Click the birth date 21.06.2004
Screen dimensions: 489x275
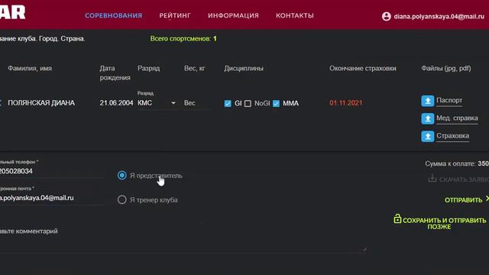click(x=116, y=103)
